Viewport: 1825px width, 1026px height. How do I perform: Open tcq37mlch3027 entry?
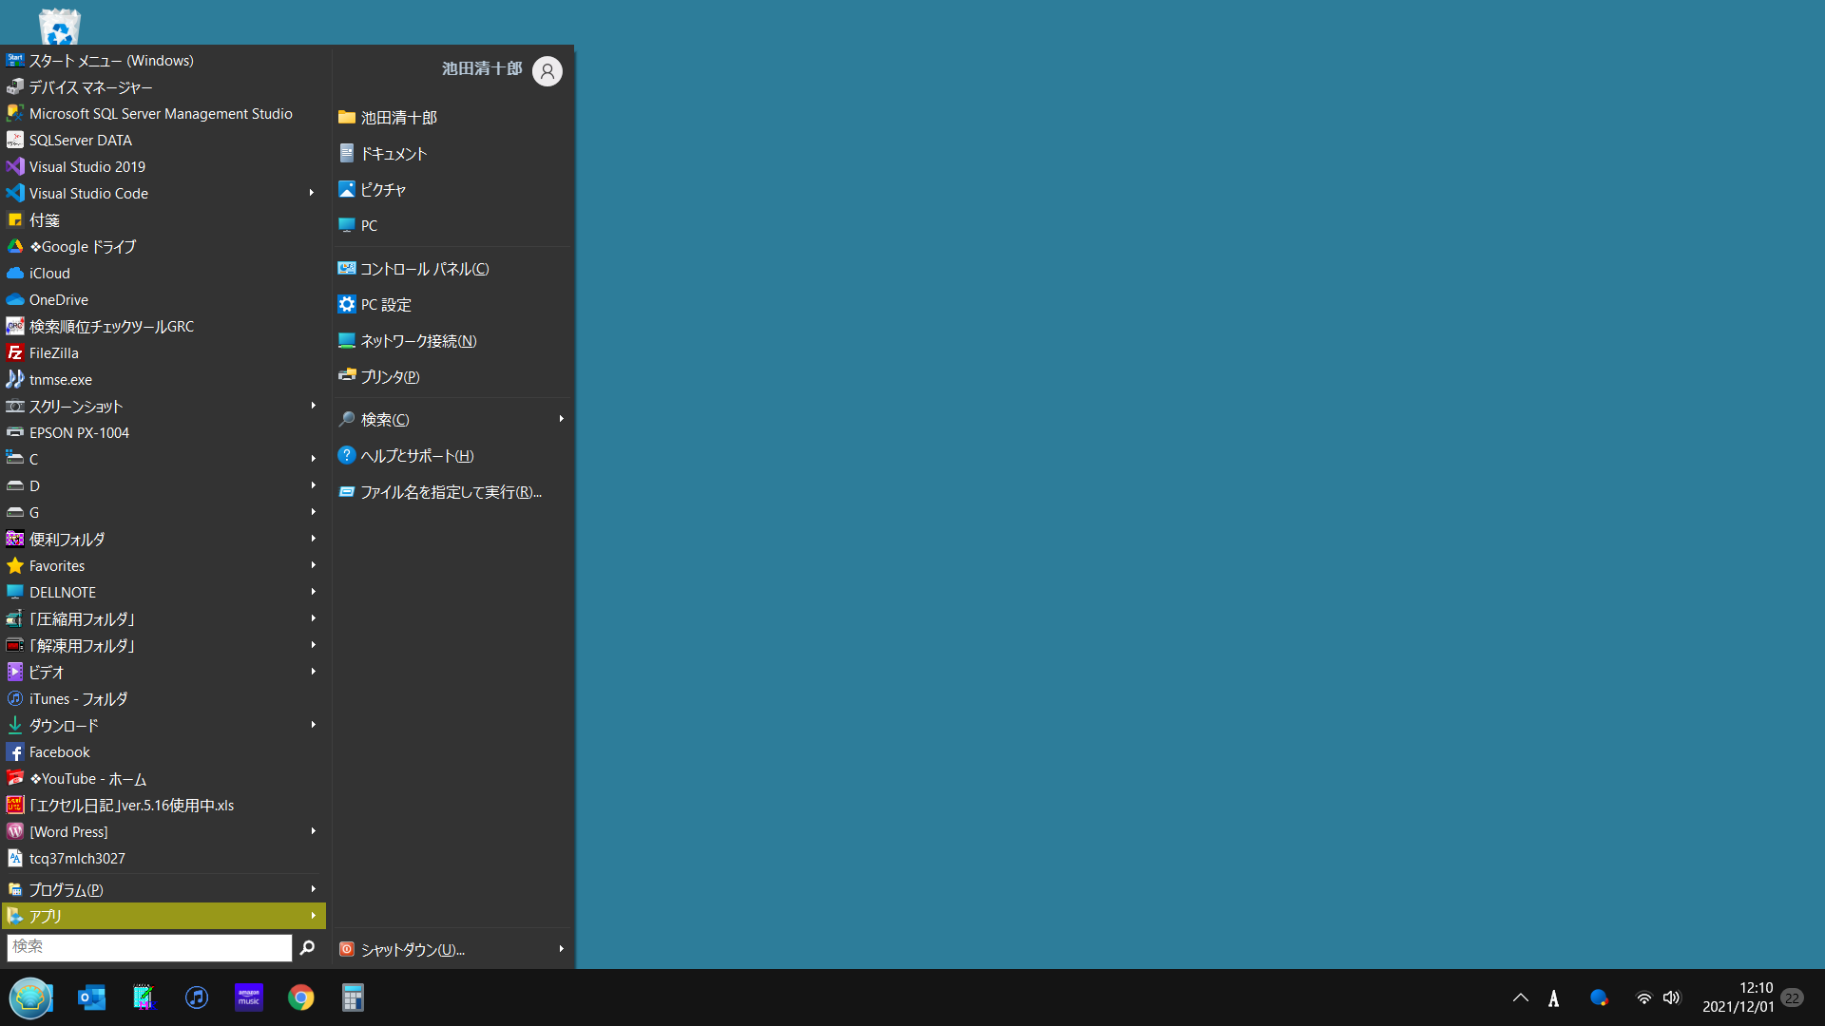[x=163, y=858]
